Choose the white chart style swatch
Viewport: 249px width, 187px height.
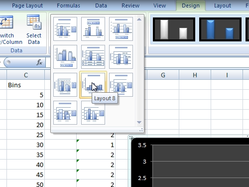(x=174, y=29)
